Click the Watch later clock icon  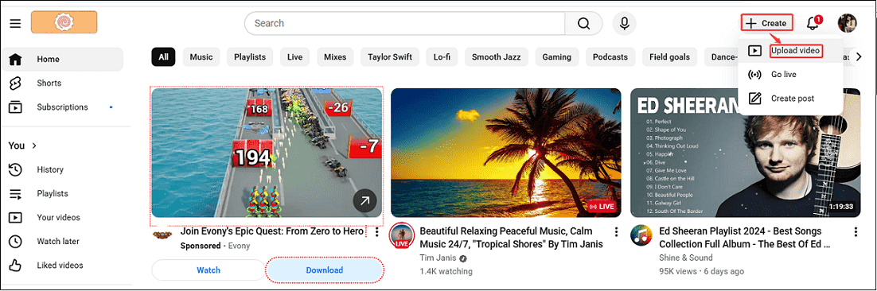tap(16, 242)
